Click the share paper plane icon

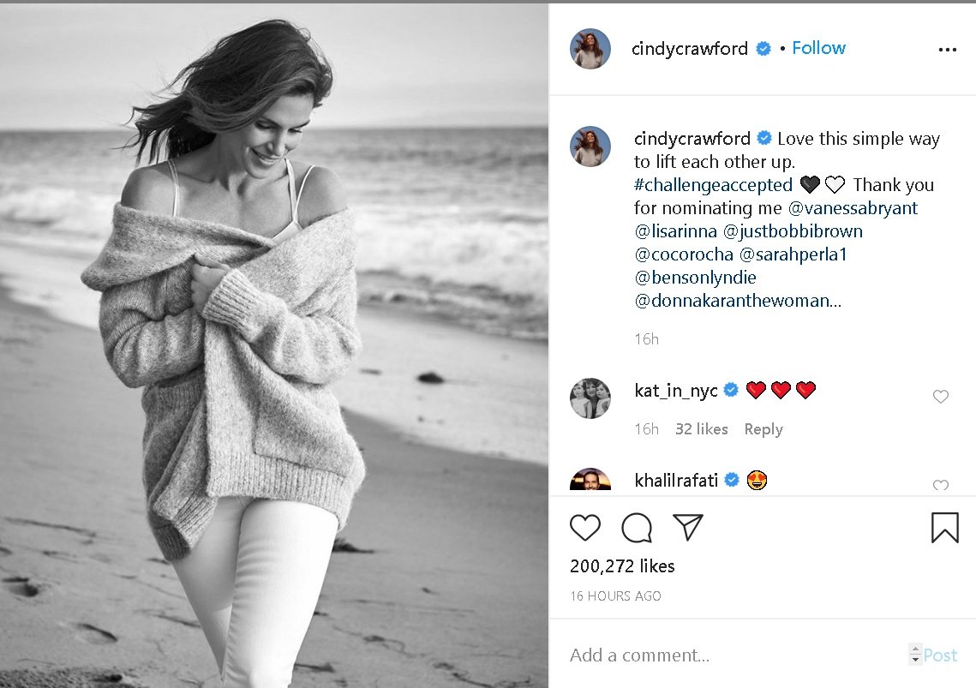pos(687,527)
